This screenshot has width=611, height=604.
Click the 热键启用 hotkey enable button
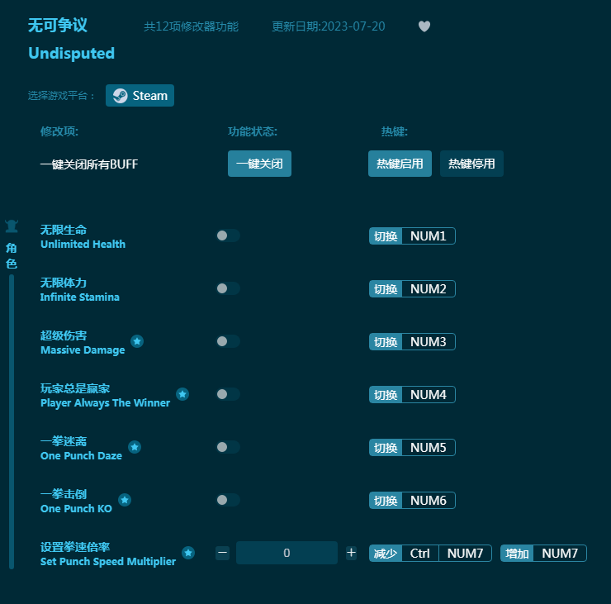(x=400, y=164)
